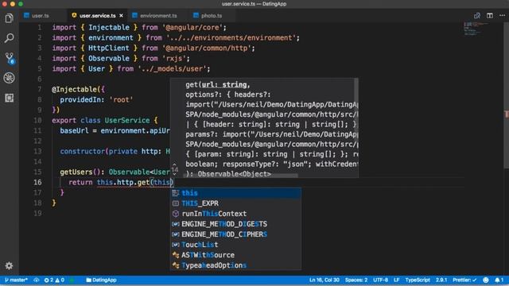
Task: Click 'baseUrl' on line 11
Action: point(74,130)
